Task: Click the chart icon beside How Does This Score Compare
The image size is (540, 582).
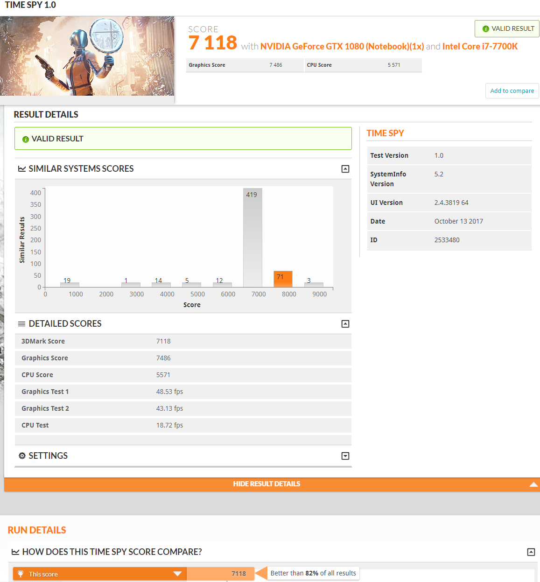Action: [x=15, y=552]
